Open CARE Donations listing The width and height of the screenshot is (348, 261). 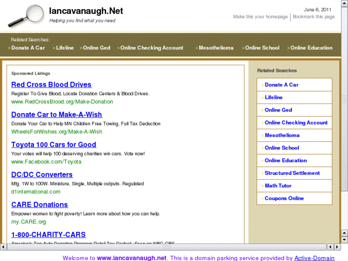pyautogui.click(x=40, y=204)
